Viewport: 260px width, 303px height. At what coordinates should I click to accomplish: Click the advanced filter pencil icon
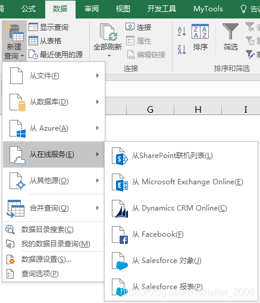click(x=250, y=54)
